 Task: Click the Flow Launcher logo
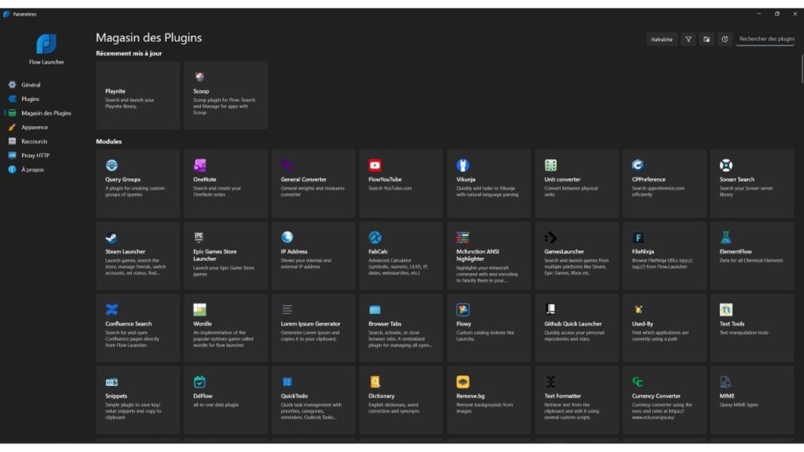pos(46,44)
